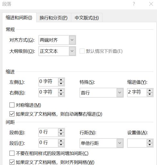157x165 pixels.
Task: Close the 段落 dialog
Action: (151, 4)
